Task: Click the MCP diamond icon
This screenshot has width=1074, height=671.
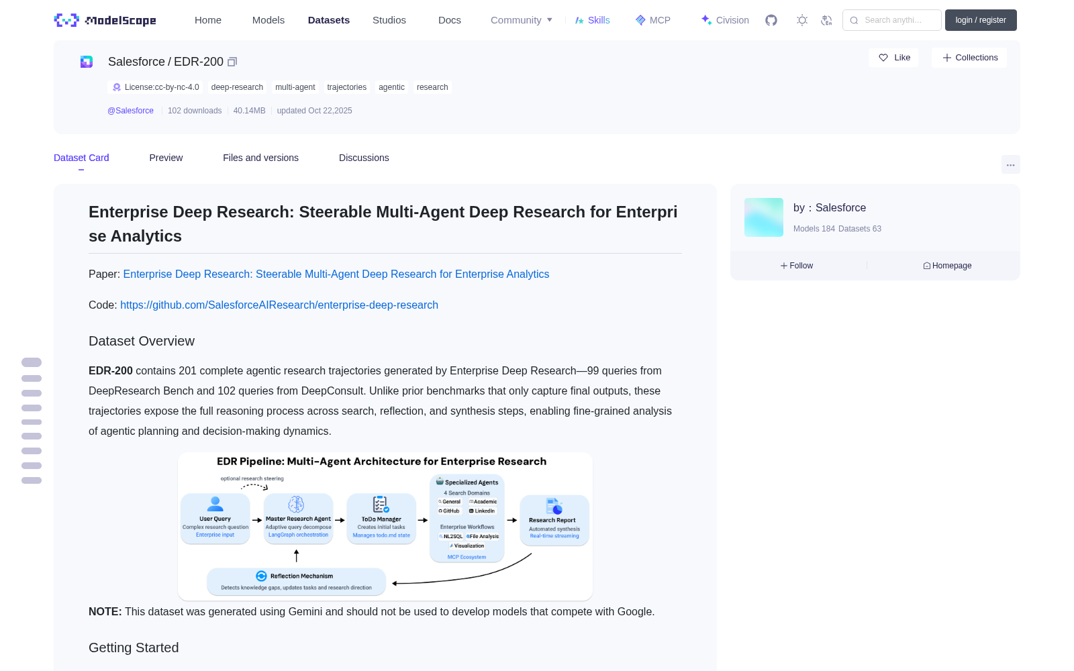Action: pos(640,20)
